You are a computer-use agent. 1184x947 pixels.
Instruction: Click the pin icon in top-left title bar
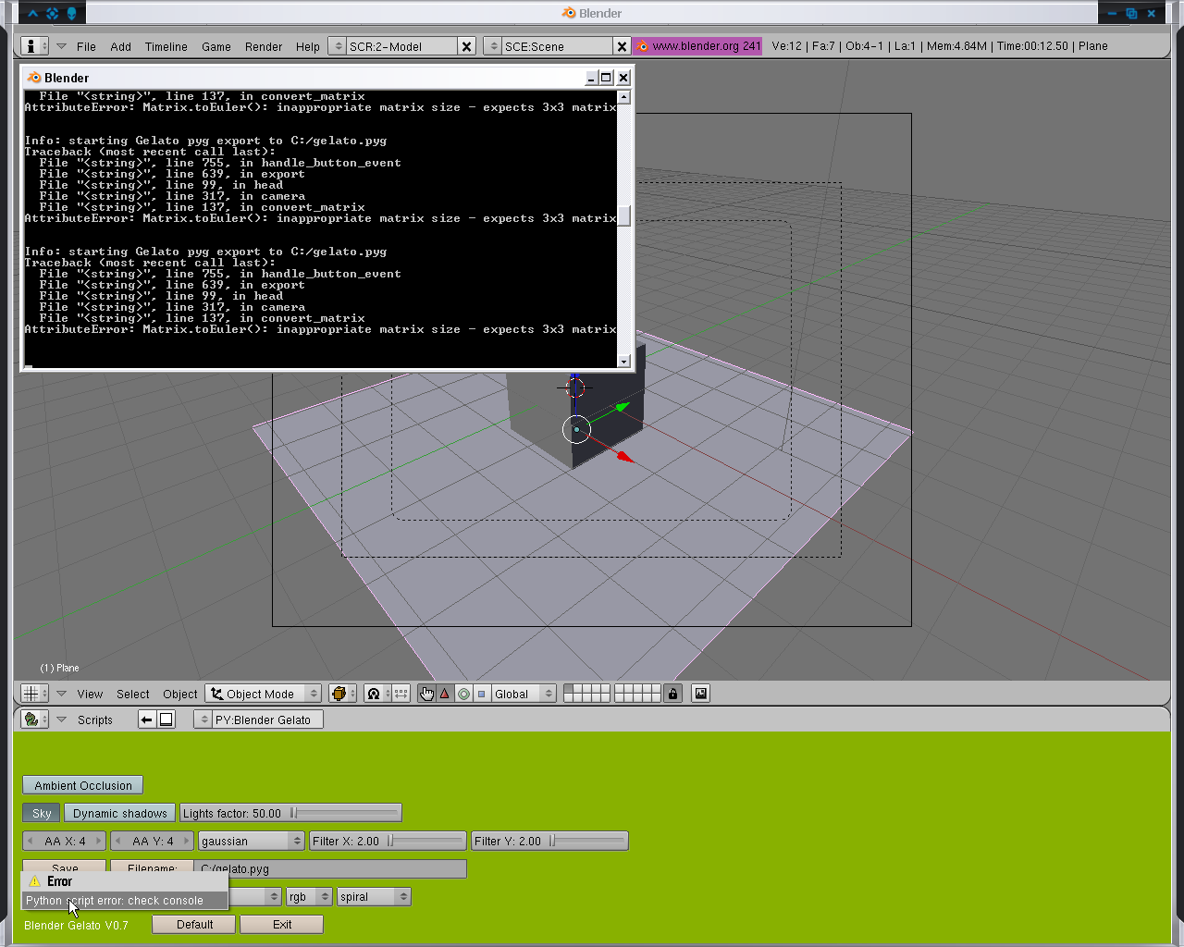pyautogui.click(x=72, y=13)
